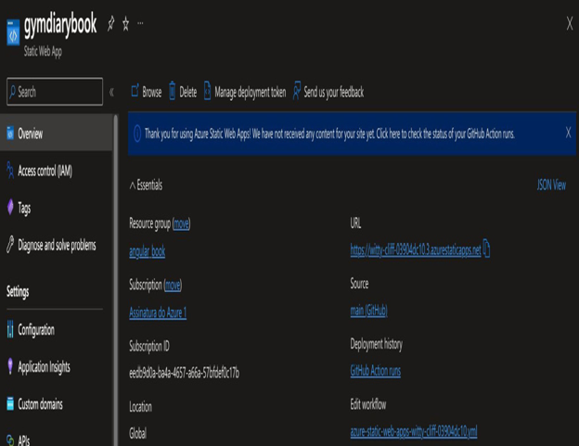This screenshot has height=446, width=579.
Task: Click the purple Tags icon
Action: (10, 207)
